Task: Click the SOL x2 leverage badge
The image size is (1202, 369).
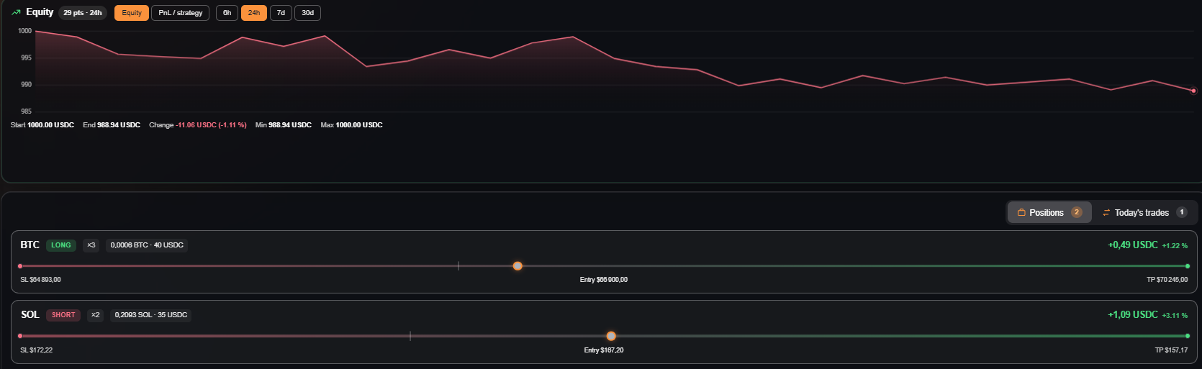Action: [x=96, y=315]
